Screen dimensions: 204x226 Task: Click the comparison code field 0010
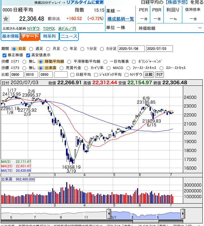point(31,75)
